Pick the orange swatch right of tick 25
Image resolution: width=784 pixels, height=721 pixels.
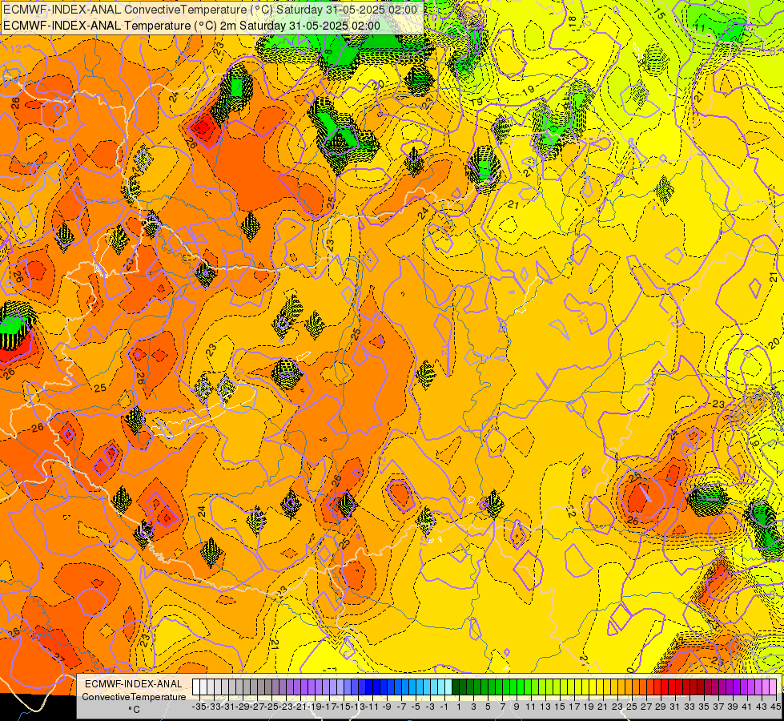[636, 687]
